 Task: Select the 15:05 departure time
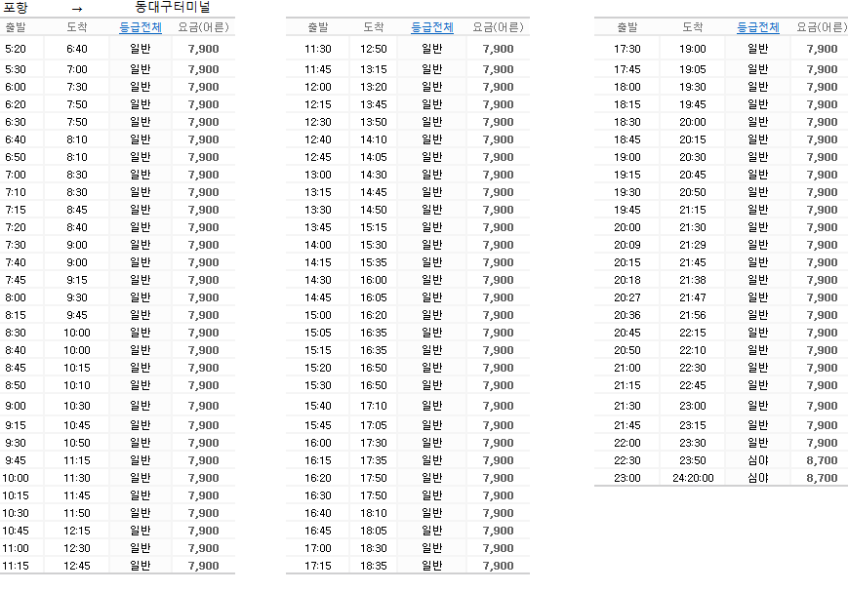[x=317, y=333]
